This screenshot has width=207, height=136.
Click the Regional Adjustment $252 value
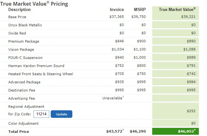click(191, 111)
